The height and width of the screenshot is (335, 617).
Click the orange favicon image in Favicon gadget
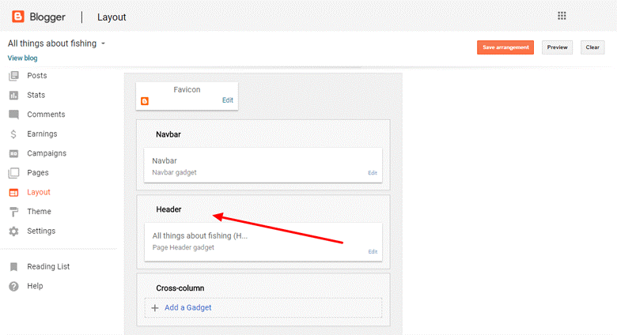pos(145,101)
